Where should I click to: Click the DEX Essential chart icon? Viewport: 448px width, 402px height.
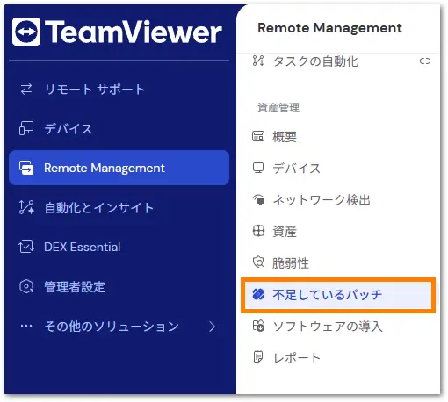point(26,247)
